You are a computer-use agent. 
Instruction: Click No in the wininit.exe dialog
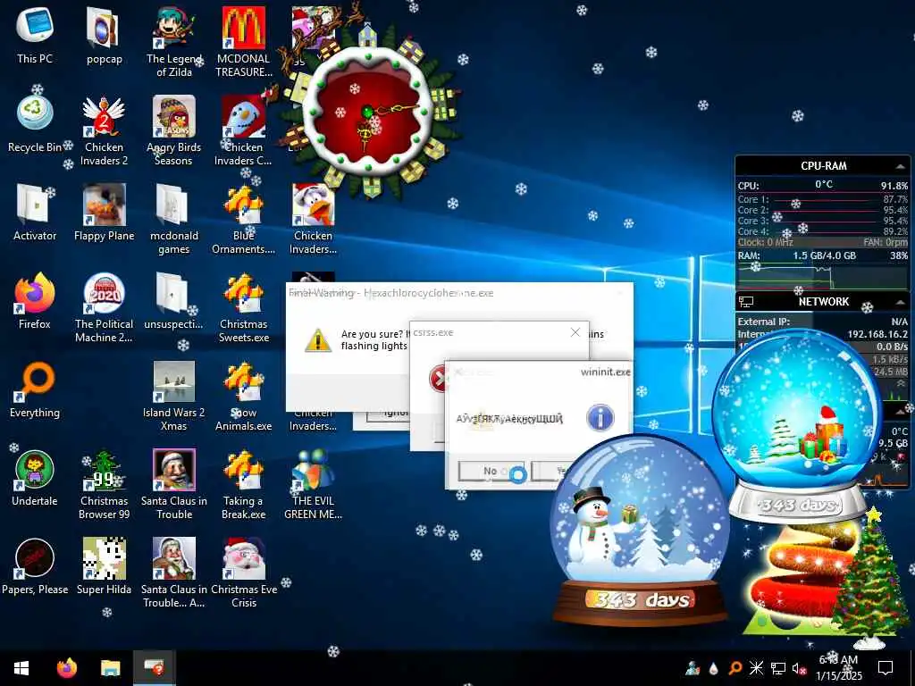click(491, 471)
